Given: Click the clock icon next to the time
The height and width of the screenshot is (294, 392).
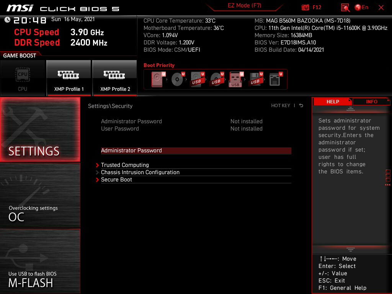Looking at the screenshot, I should coord(7,20).
